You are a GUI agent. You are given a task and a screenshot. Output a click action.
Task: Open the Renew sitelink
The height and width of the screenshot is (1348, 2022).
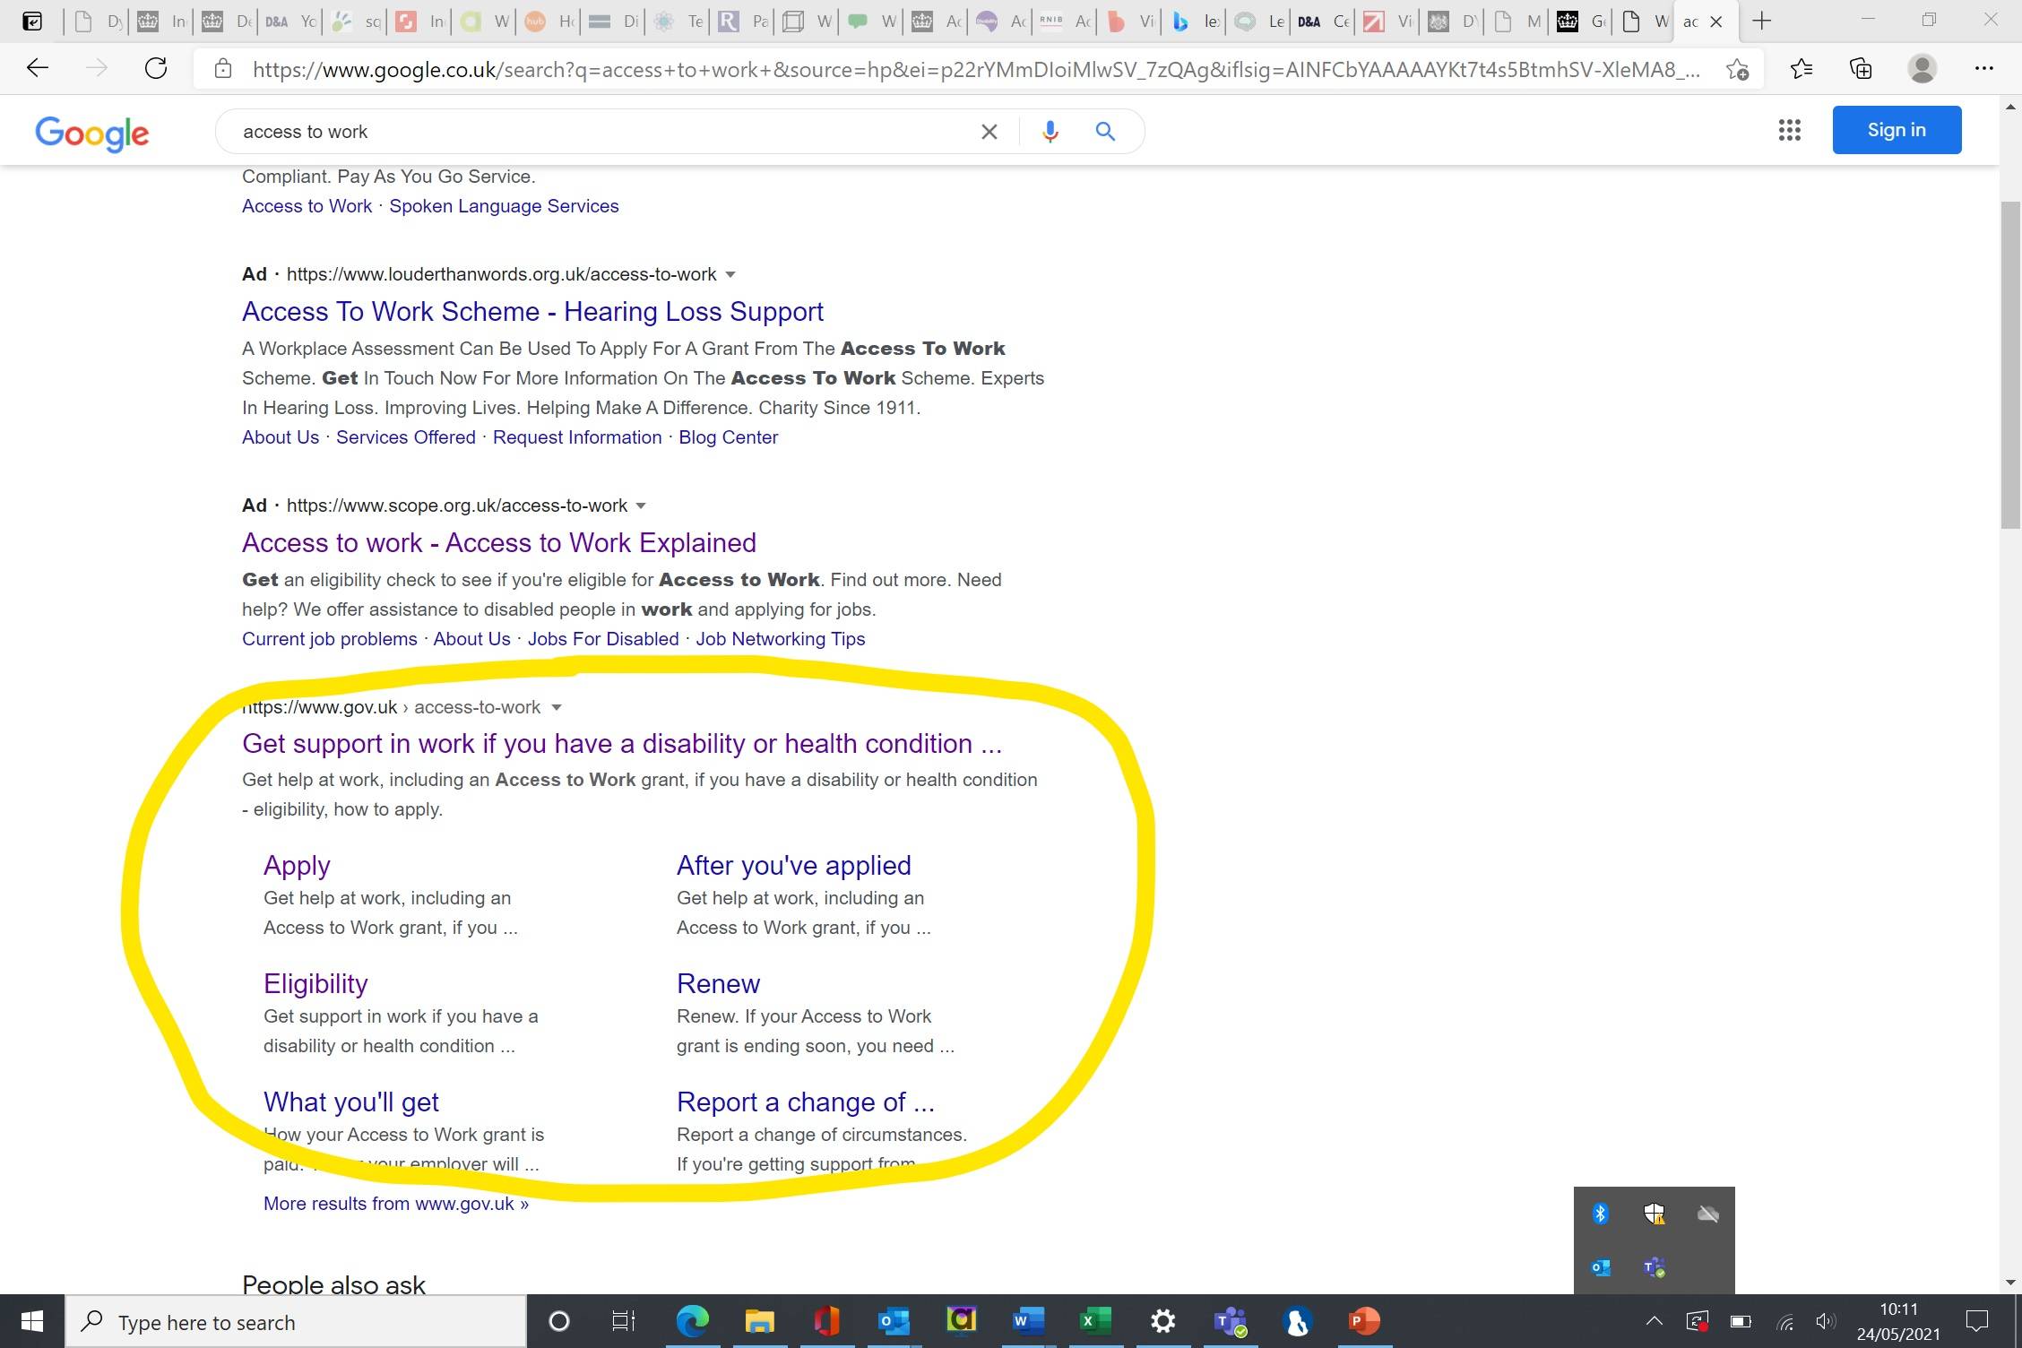click(718, 984)
